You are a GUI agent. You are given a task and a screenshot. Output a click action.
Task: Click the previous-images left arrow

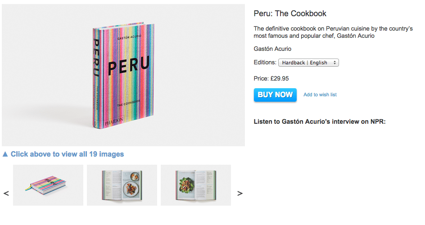(x=6, y=193)
